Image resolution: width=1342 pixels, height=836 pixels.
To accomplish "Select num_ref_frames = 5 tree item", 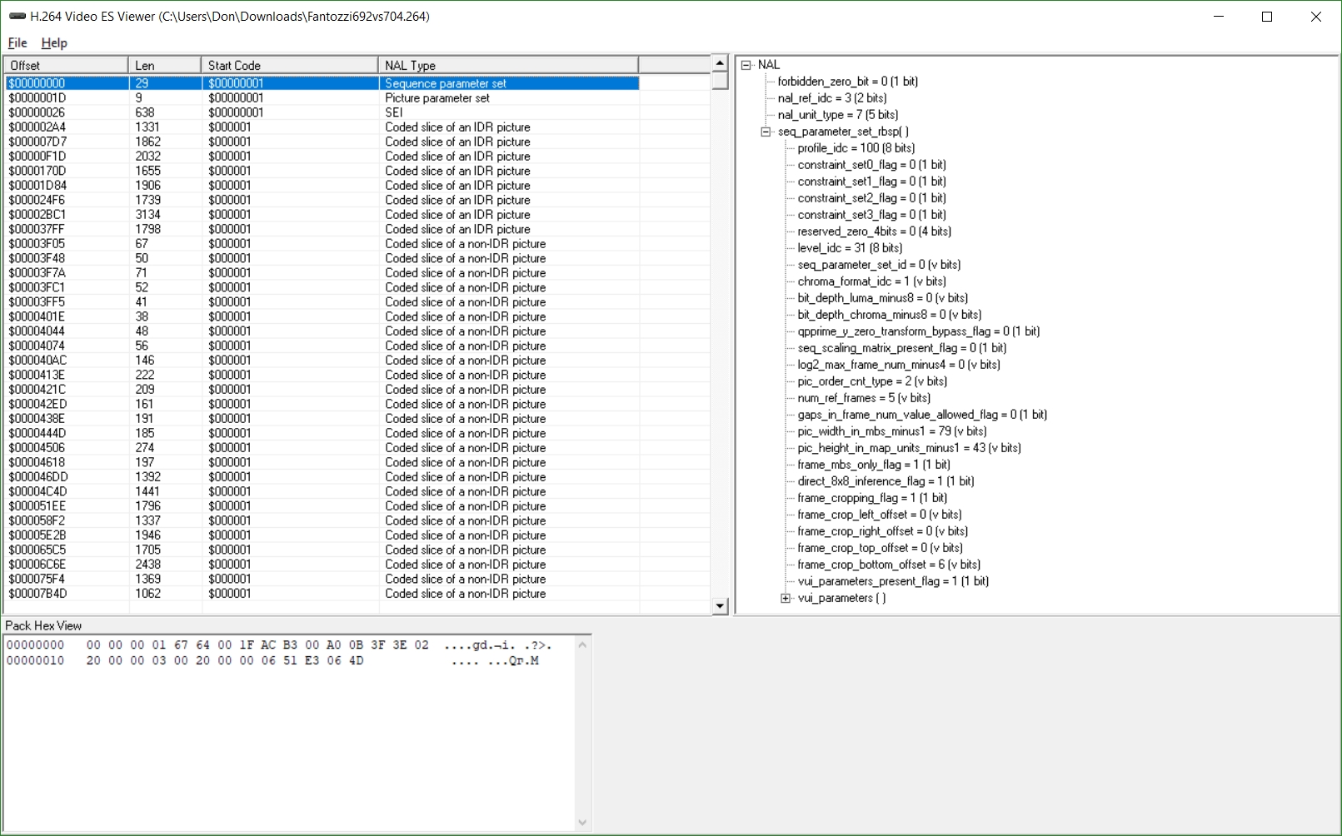I will tap(864, 398).
